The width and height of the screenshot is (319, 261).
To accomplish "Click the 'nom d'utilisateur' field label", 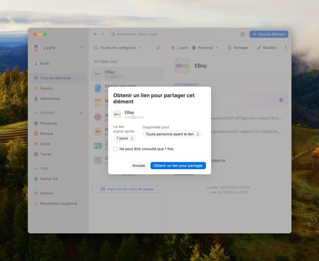I will pyautogui.click(x=186, y=84).
